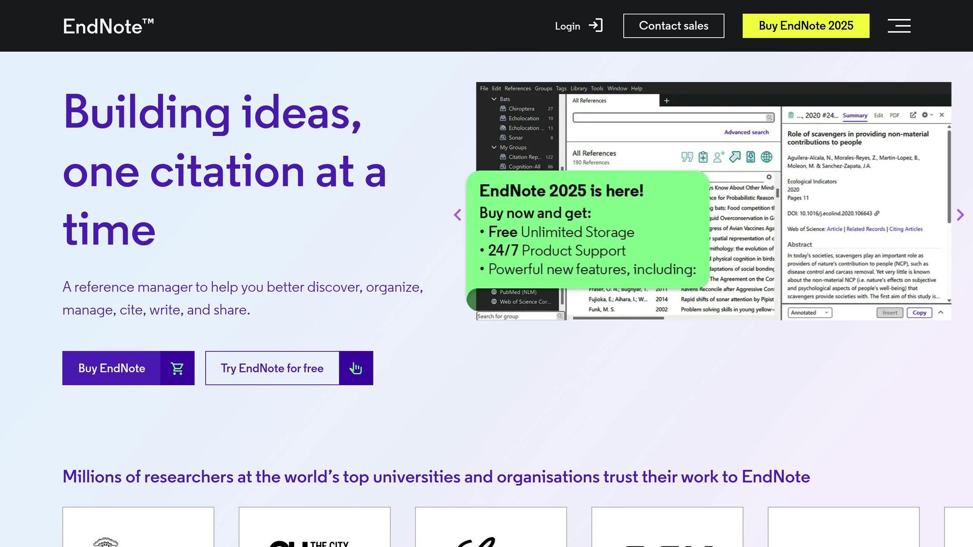Click the Contact sales button
Screen dimensions: 973x547
673,26
